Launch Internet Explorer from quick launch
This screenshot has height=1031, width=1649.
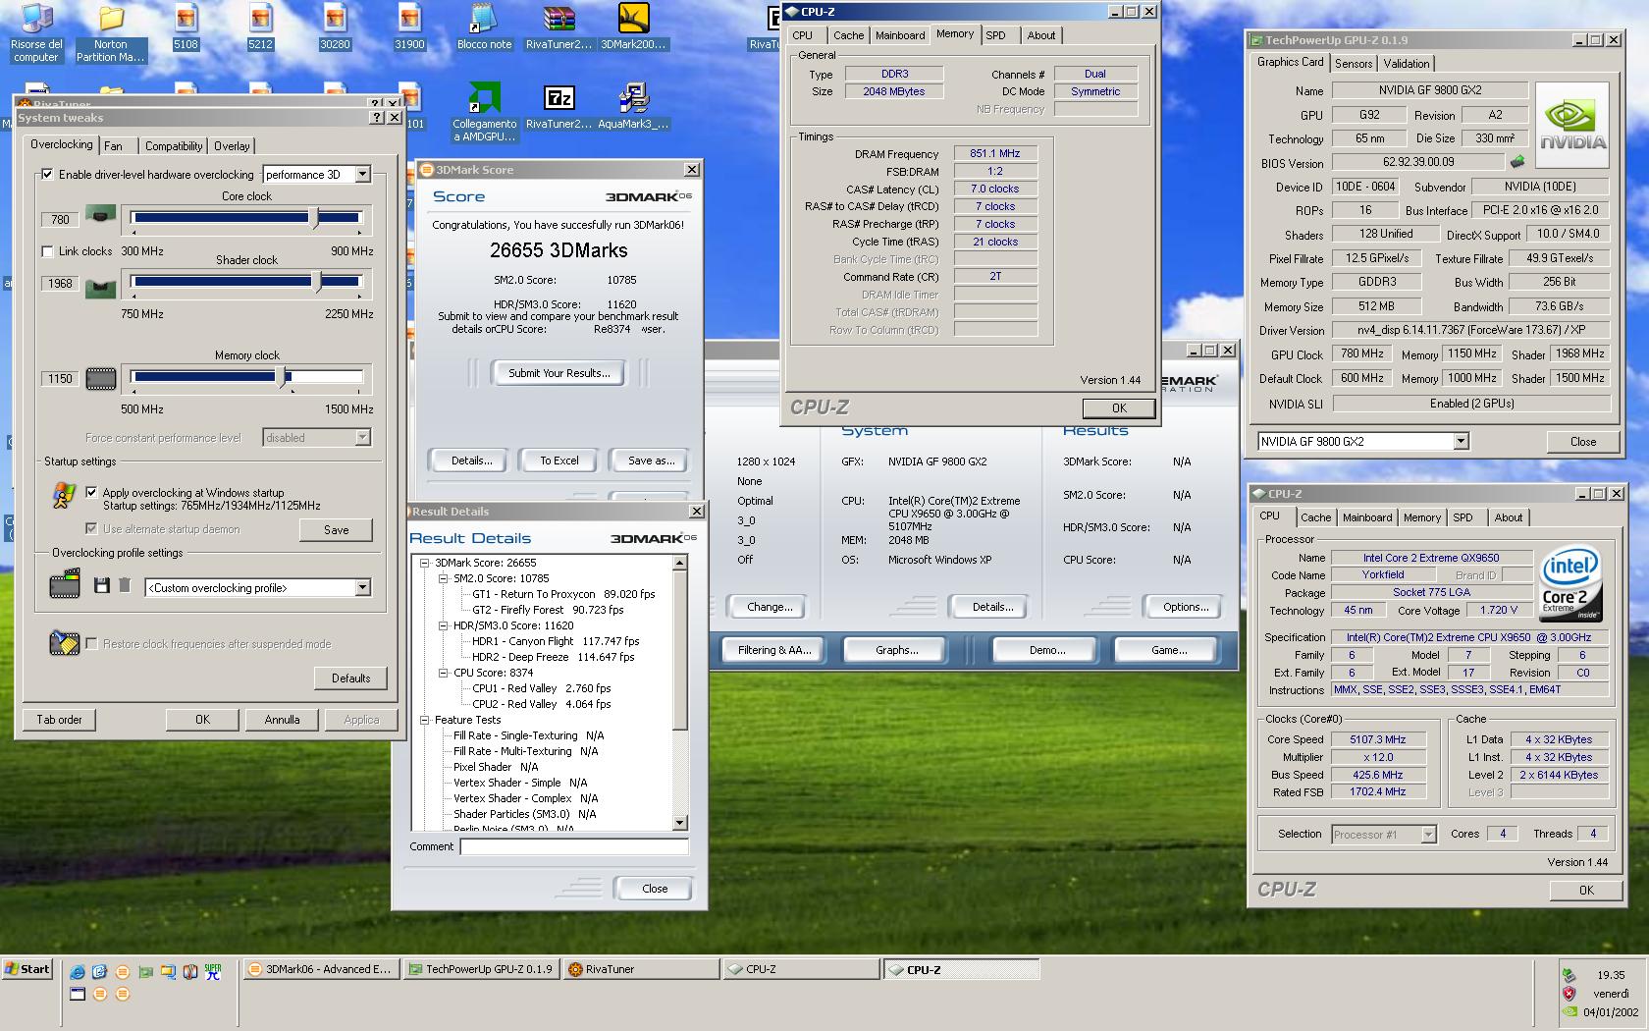coord(77,972)
